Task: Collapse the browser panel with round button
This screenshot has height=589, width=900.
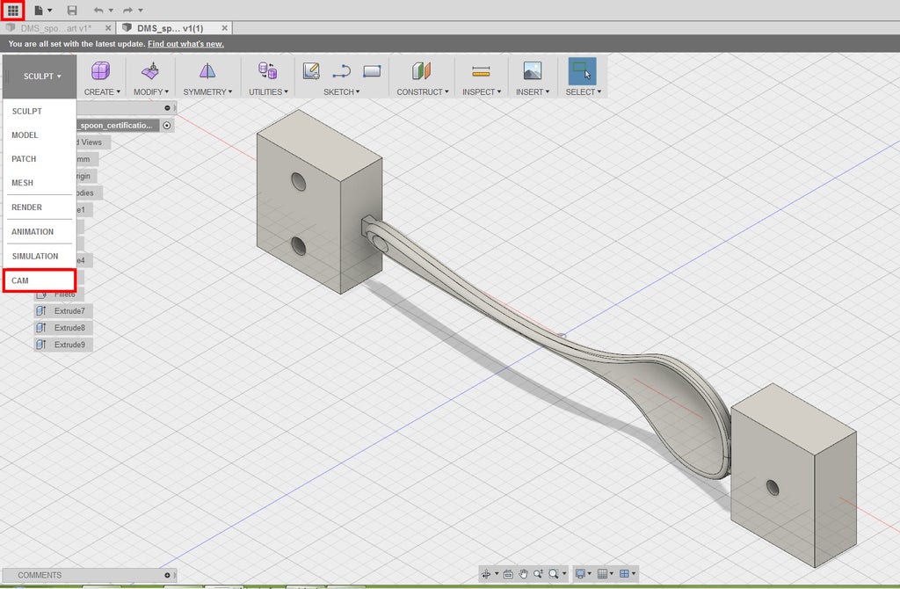Action: tap(167, 107)
